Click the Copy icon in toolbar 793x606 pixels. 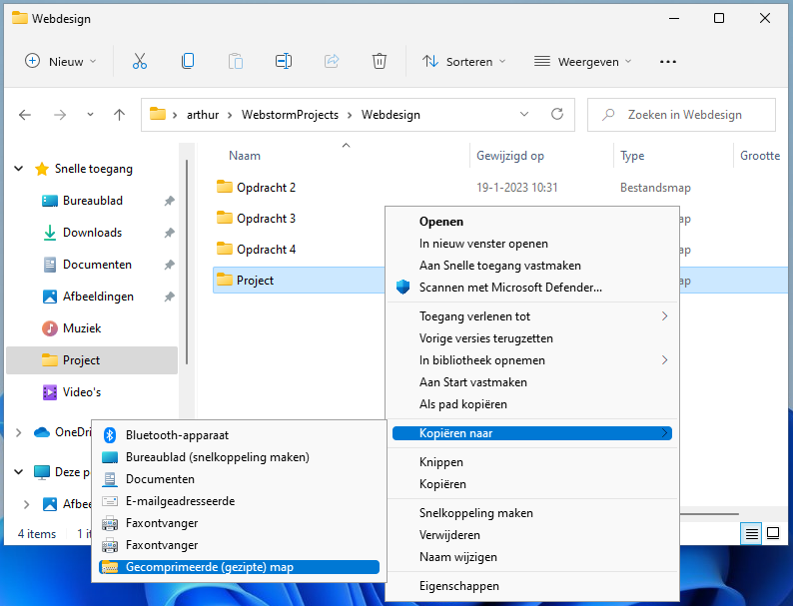click(x=188, y=61)
